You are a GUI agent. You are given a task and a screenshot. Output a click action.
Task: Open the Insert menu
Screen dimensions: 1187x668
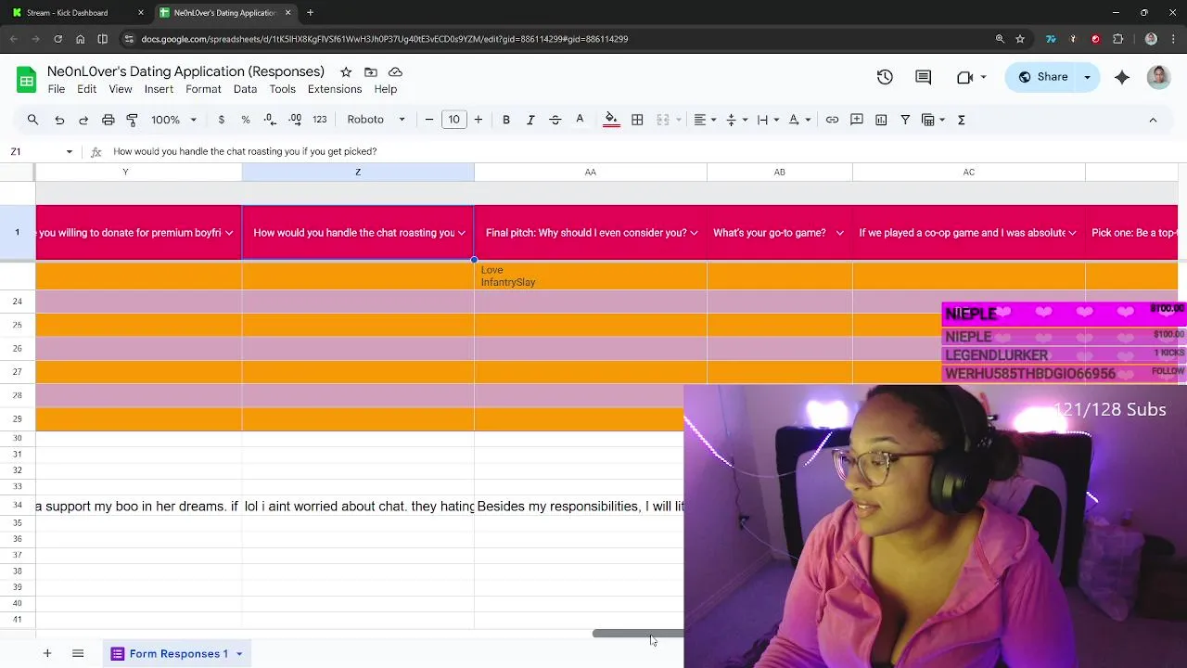159,89
